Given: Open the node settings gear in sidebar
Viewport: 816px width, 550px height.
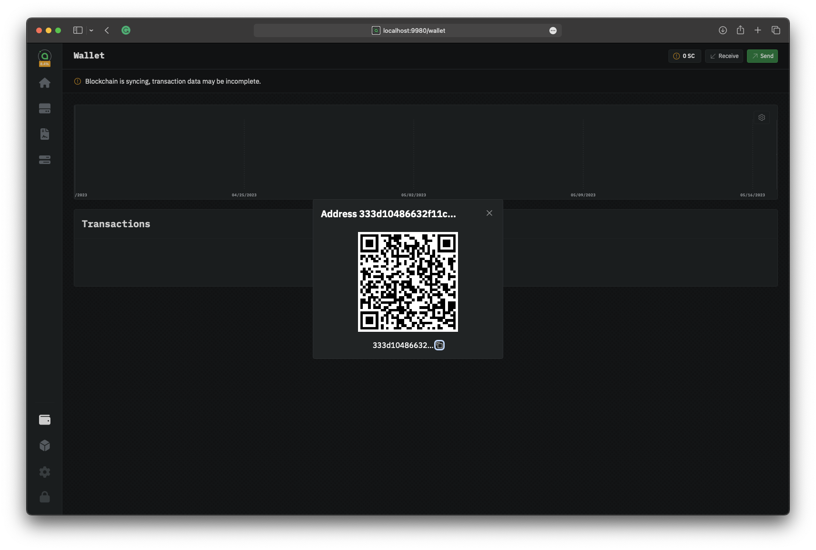Looking at the screenshot, I should (x=45, y=472).
